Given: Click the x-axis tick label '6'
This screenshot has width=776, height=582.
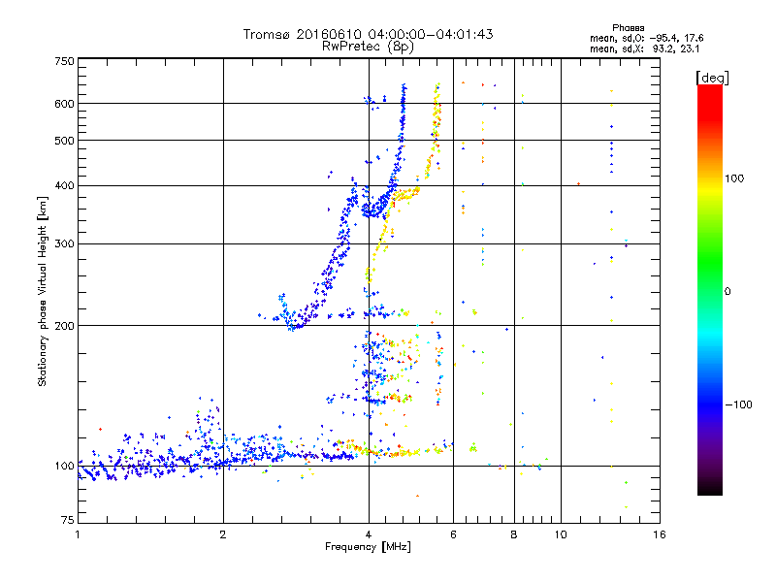Looking at the screenshot, I should tap(453, 534).
